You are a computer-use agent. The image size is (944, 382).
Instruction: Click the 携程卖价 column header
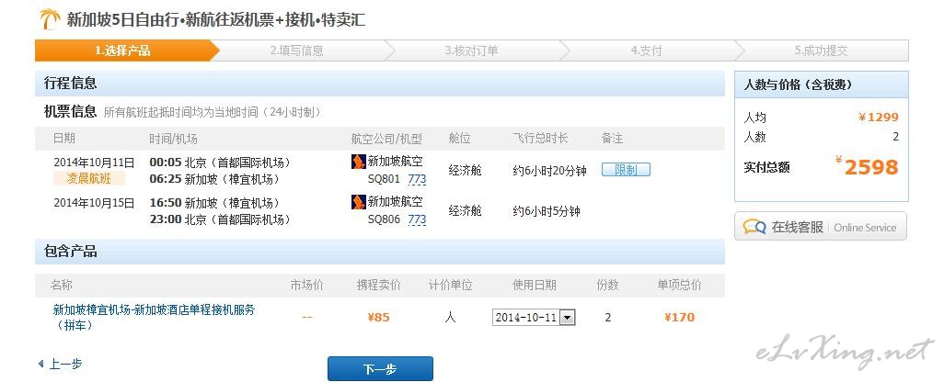pyautogui.click(x=379, y=285)
